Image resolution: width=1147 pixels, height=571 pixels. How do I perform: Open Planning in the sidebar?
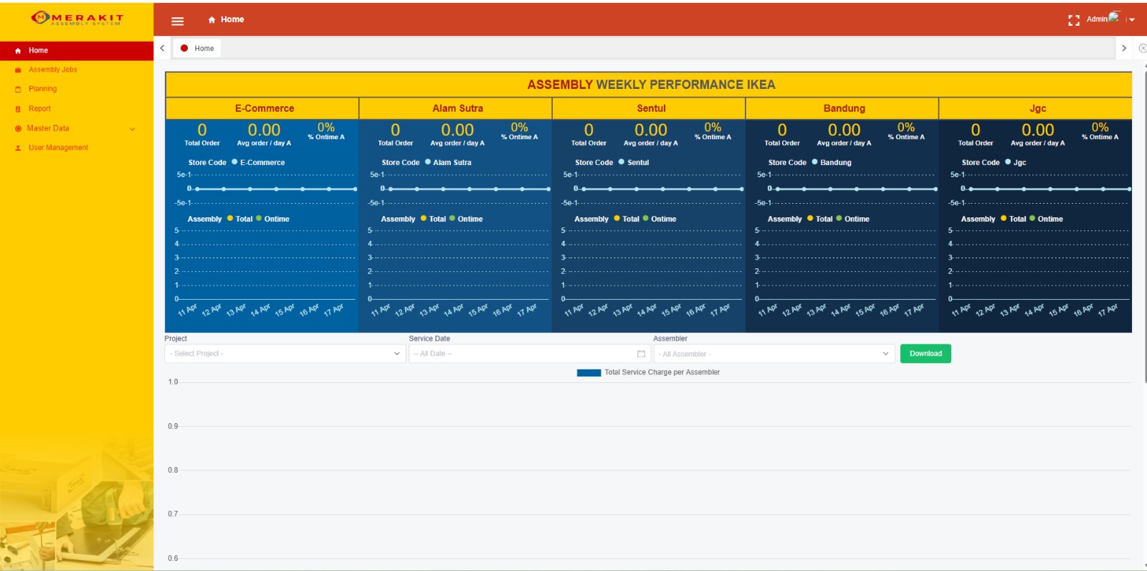pyautogui.click(x=77, y=90)
